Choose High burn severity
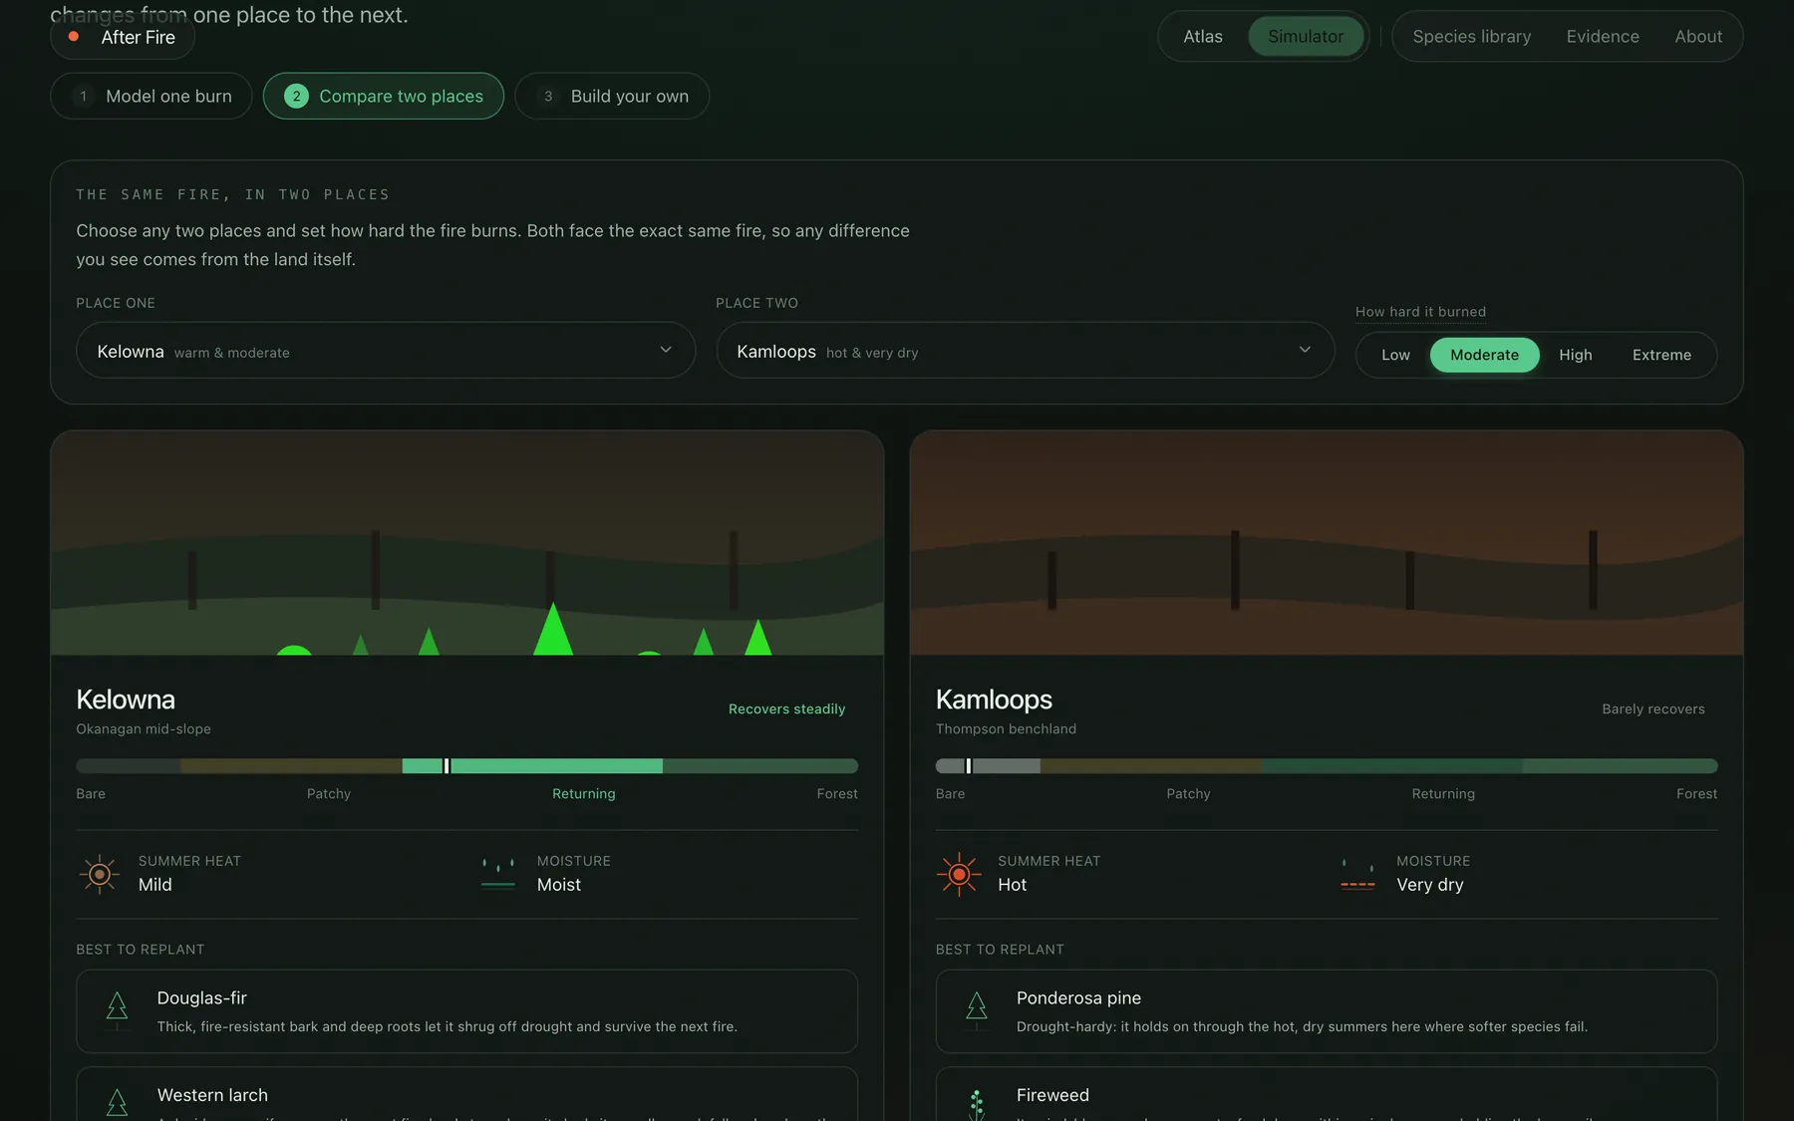 coord(1575,355)
